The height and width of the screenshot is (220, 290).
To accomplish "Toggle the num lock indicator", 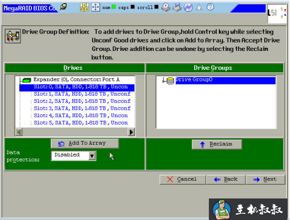I will [x=114, y=7].
